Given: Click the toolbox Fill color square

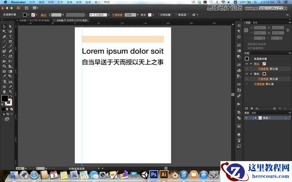Looking at the screenshot, I should (x=5, y=99).
